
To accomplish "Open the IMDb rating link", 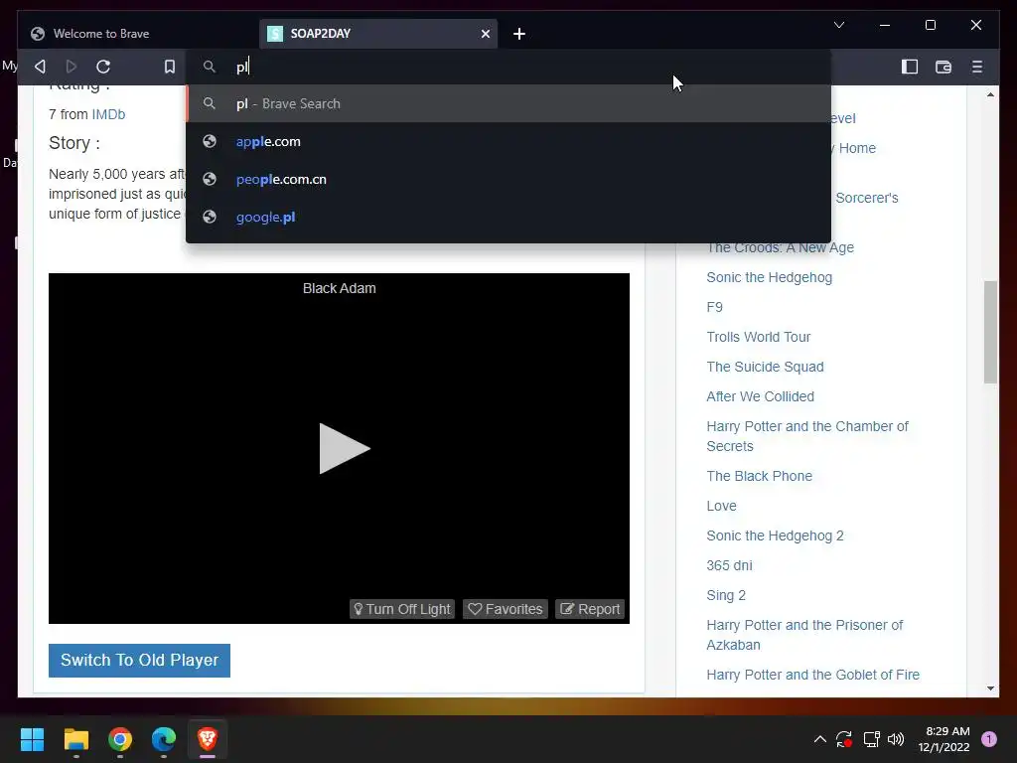I will coord(108,114).
